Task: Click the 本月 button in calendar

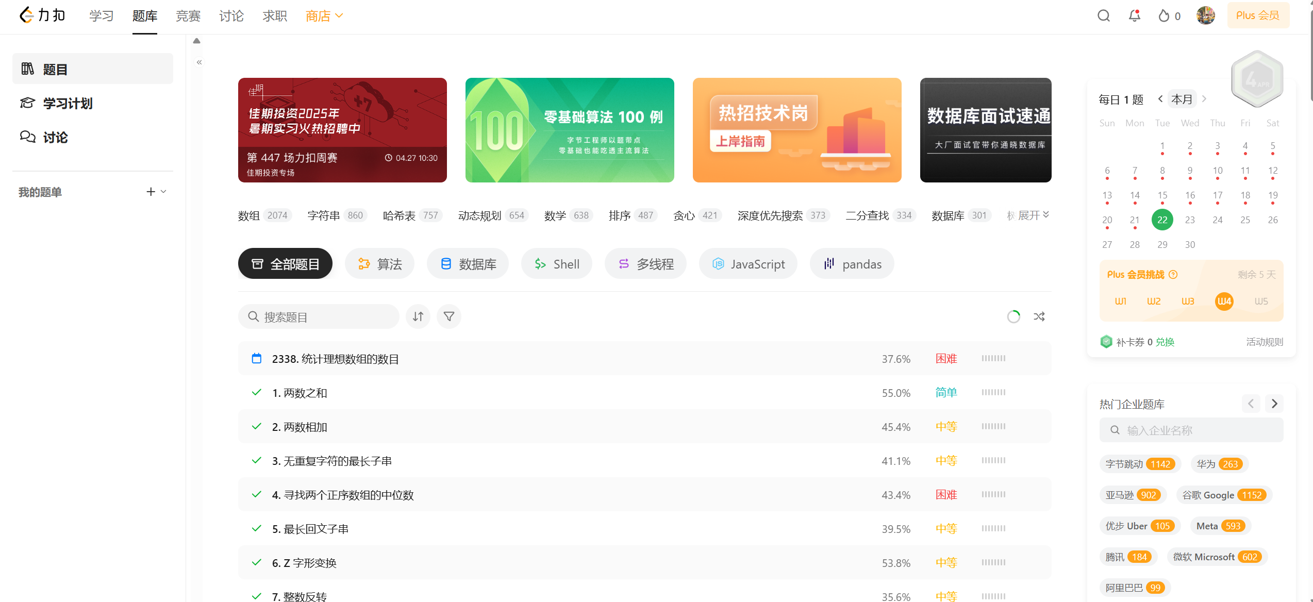Action: [1182, 99]
